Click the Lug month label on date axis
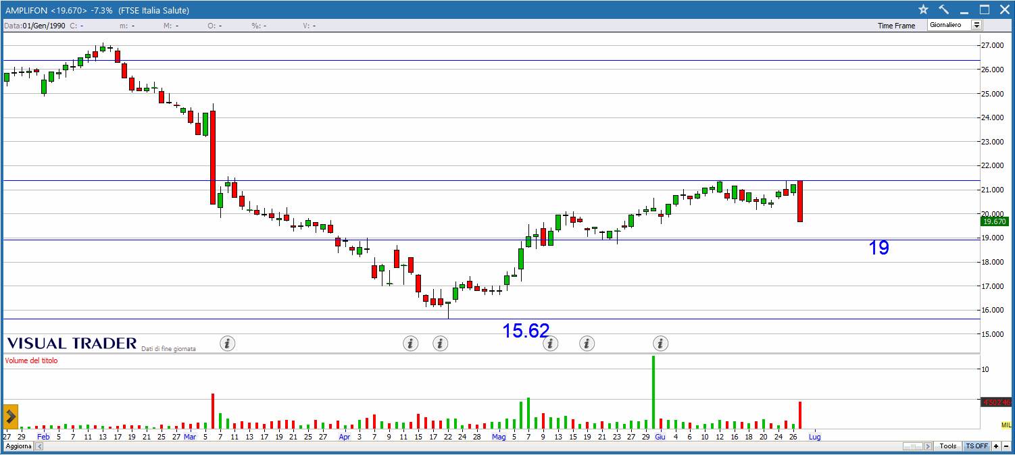The width and height of the screenshot is (1015, 455). coord(815,437)
